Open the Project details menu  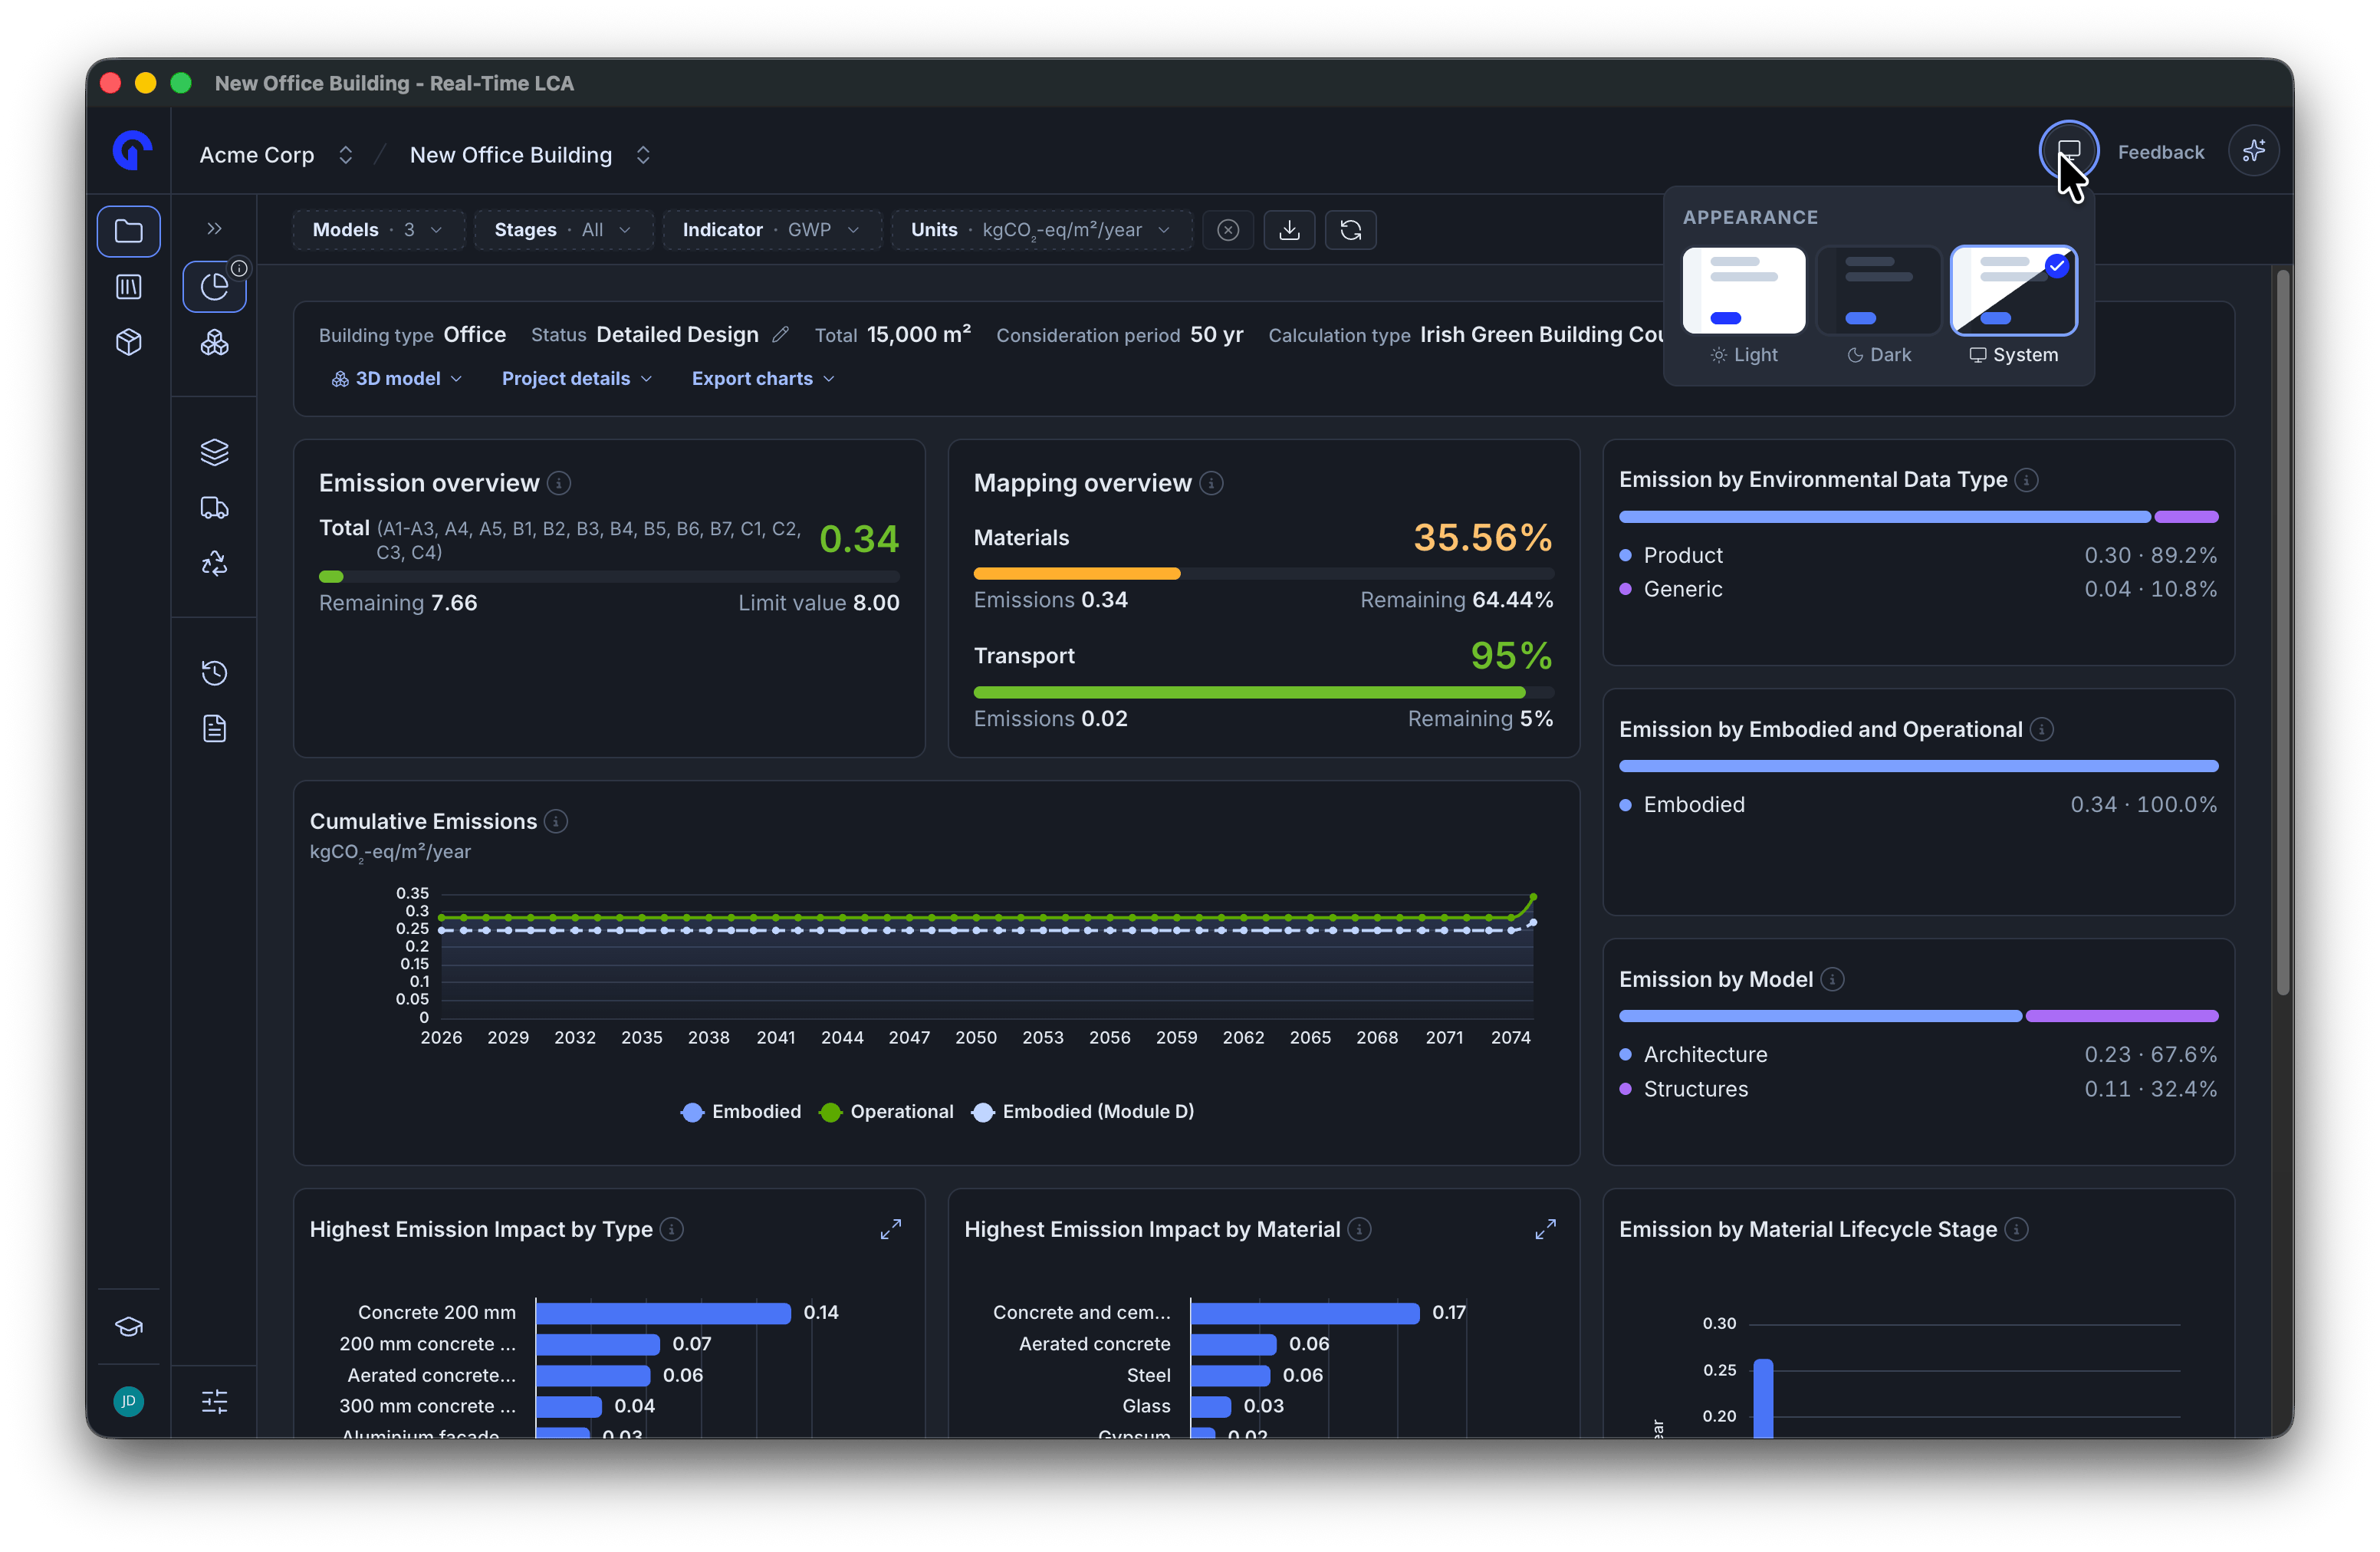click(576, 379)
